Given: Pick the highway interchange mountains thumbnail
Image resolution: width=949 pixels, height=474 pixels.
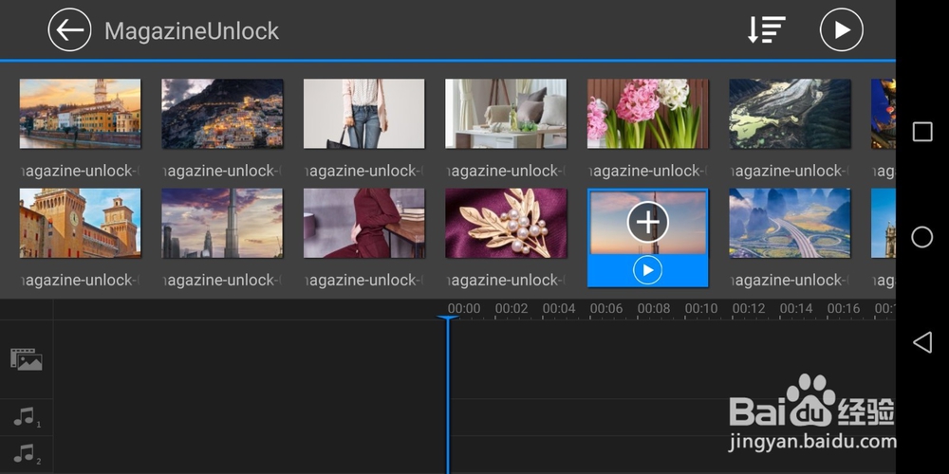Looking at the screenshot, I should tap(790, 223).
